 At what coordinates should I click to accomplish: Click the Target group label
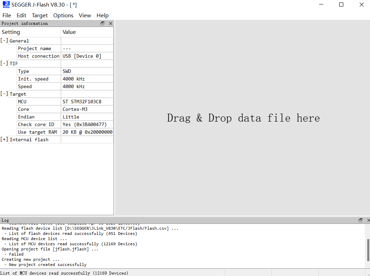coord(18,94)
